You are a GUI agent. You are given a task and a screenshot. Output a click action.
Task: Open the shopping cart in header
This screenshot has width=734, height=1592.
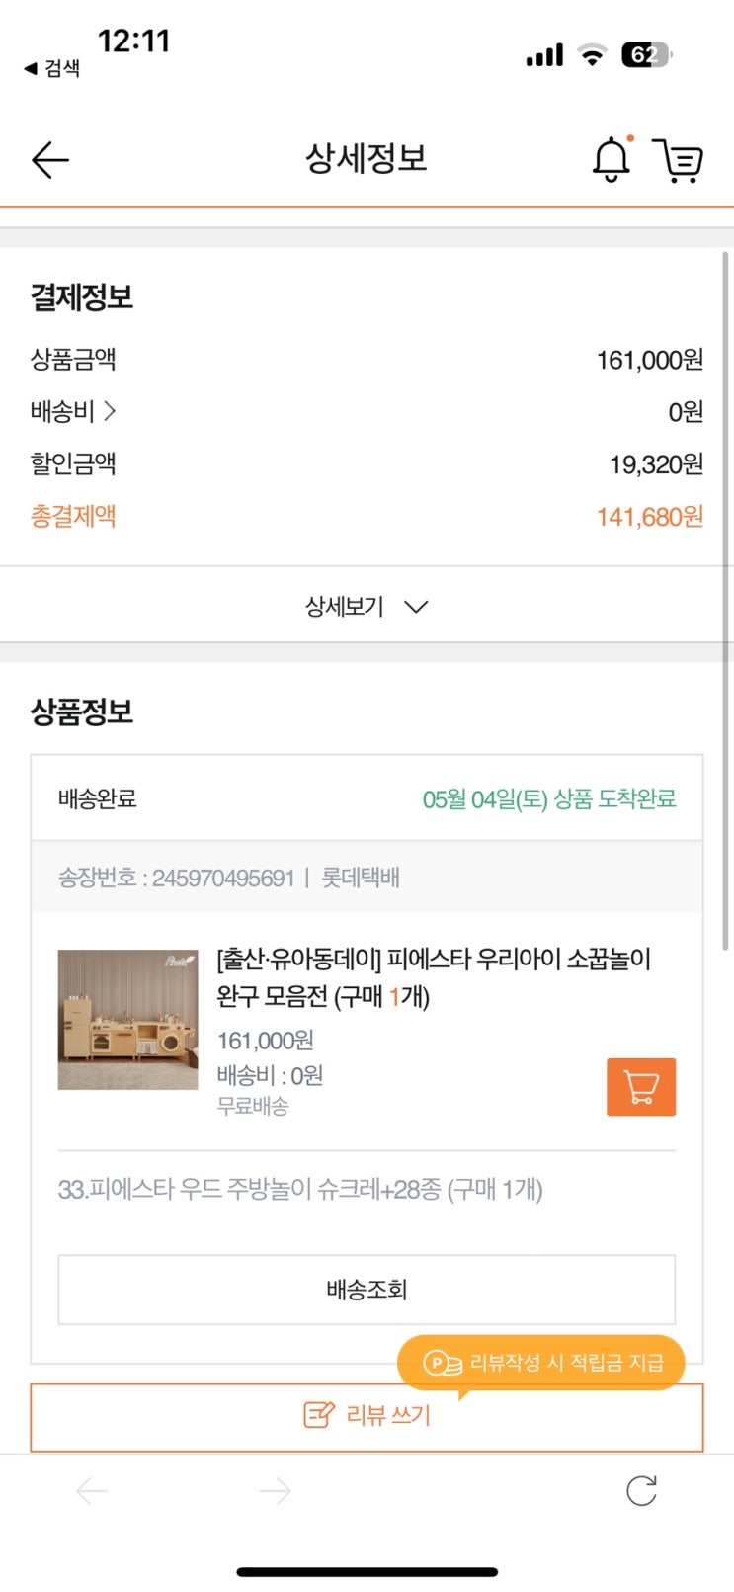679,160
